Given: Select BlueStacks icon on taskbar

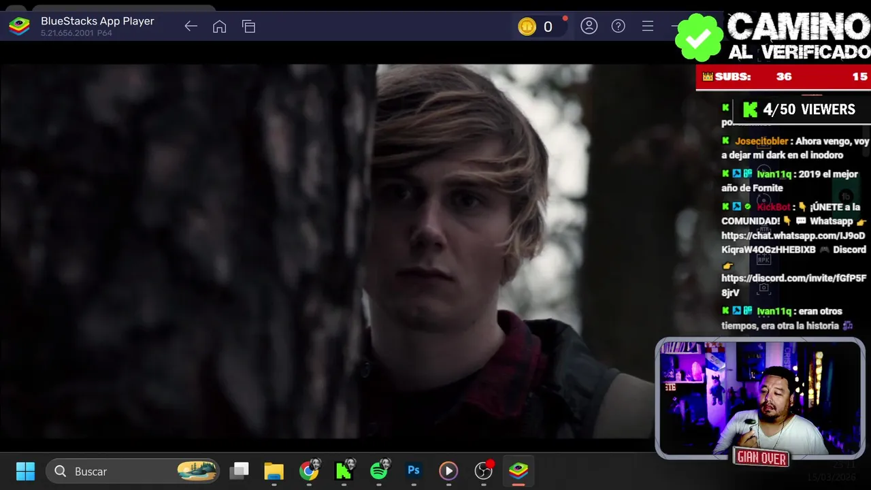Looking at the screenshot, I should (x=519, y=470).
